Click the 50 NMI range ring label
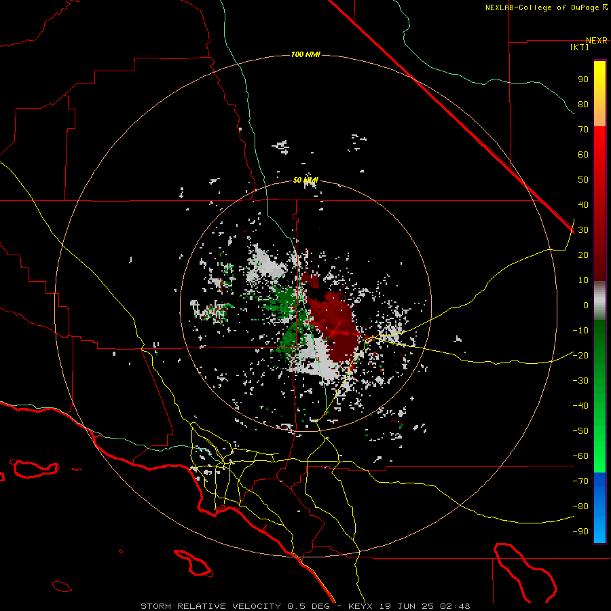The image size is (611, 611). point(305,180)
